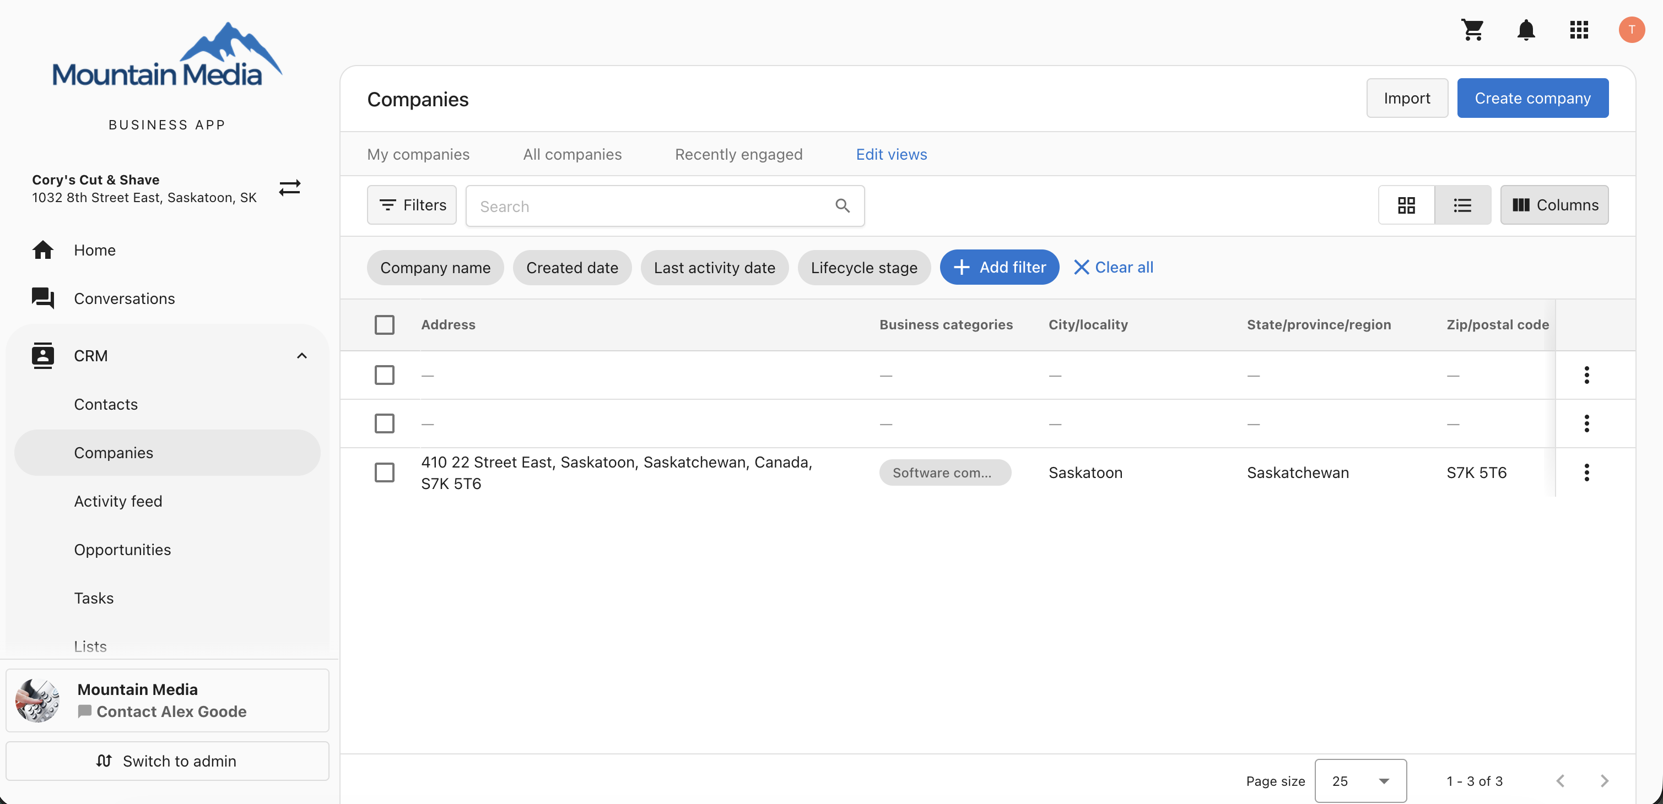Viewport: 1663px width, 804px height.
Task: Go to next page arrow
Action: click(1604, 781)
